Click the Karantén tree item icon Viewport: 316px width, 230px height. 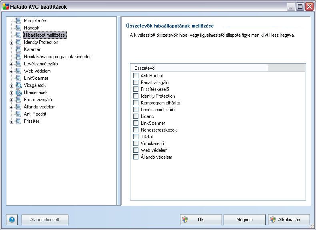tap(18, 49)
